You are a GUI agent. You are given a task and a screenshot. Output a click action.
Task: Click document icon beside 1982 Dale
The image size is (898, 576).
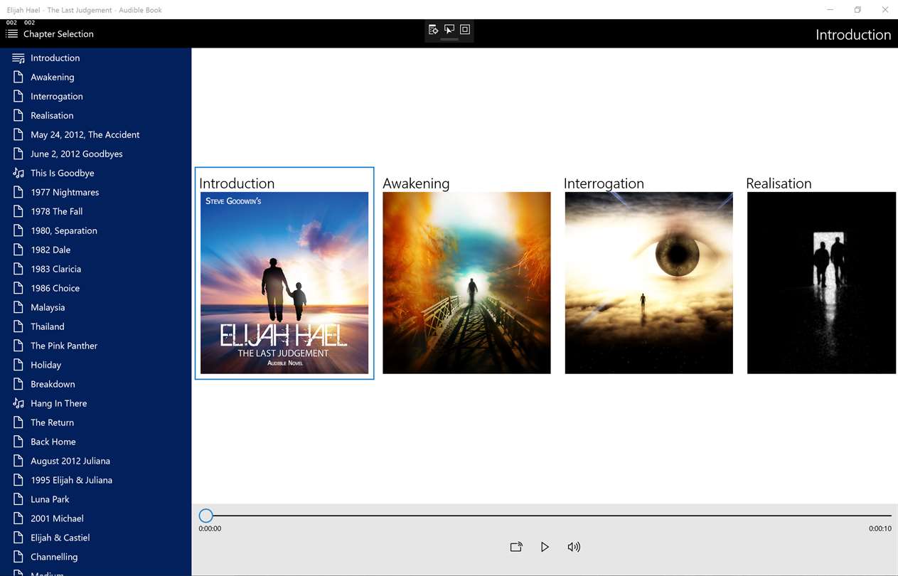click(x=18, y=250)
